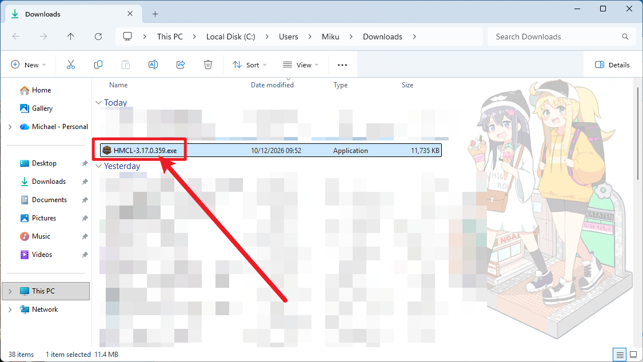Open the Sort dropdown menu
This screenshot has height=362, width=643.
click(x=249, y=65)
